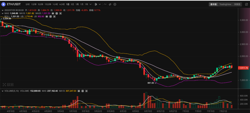This screenshot has height=113, width=250.
Task: Open the ETH/USDT trading pair selector
Action: click(13, 4)
